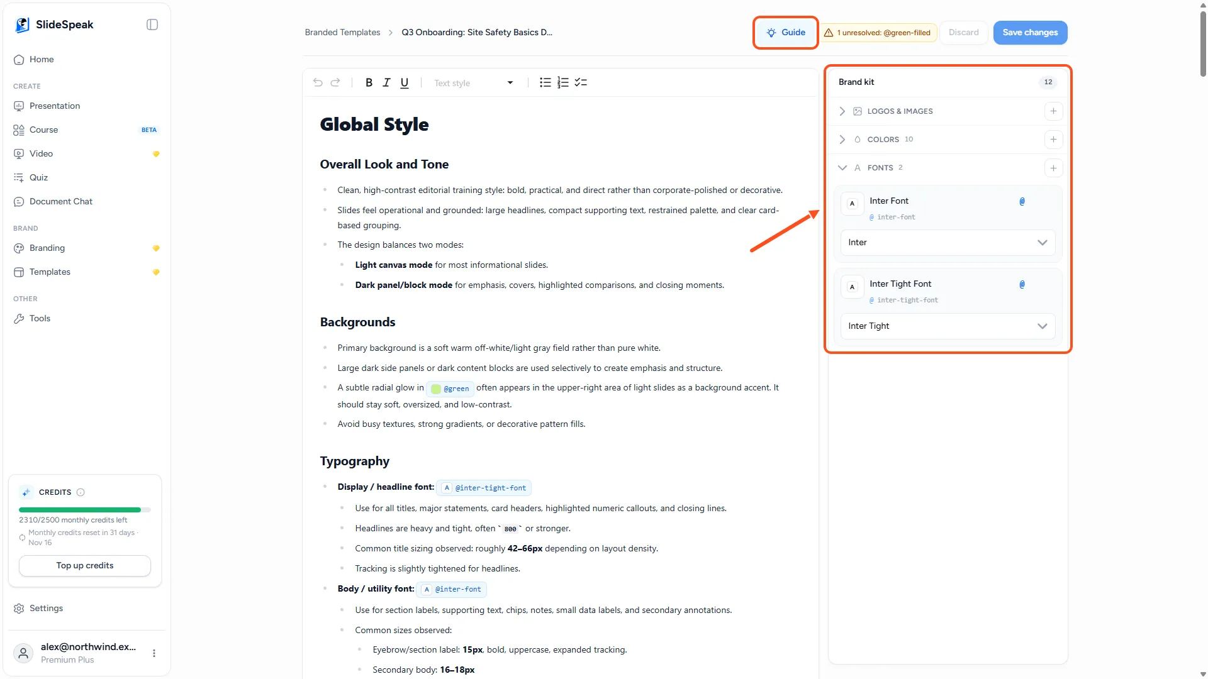Open Branding in the sidebar
1208x679 pixels.
[x=86, y=248]
